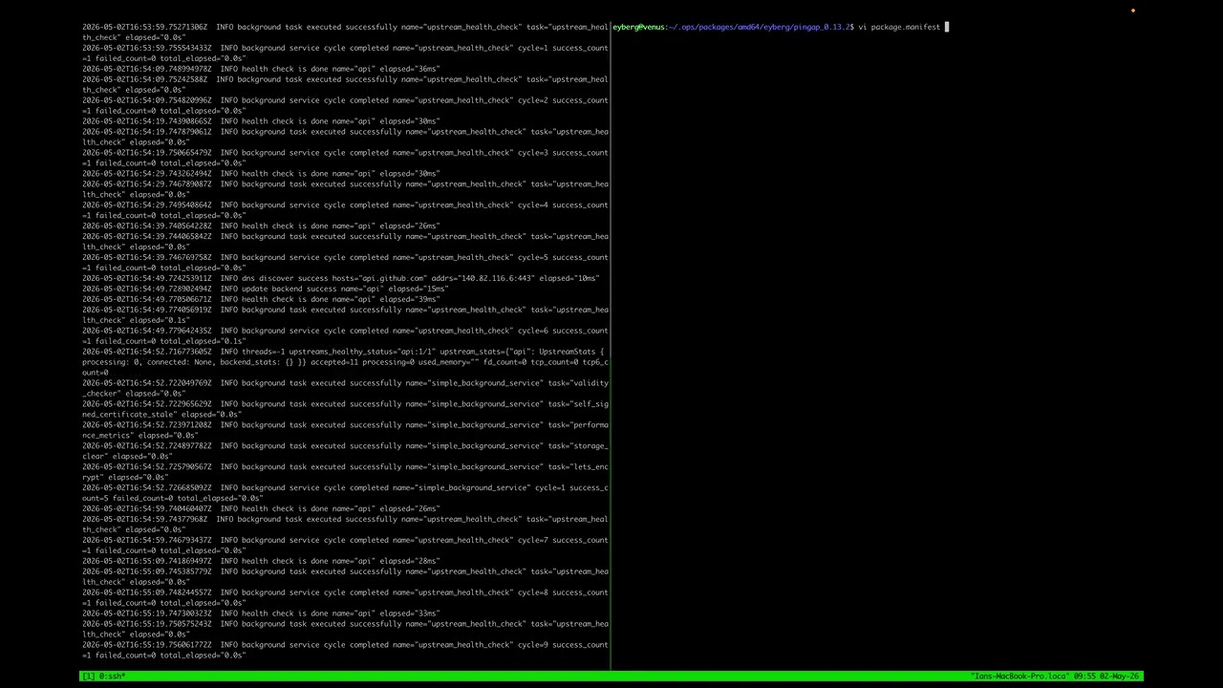Click elapsed="28ms" in health check line
This screenshot has height=688, width=1223.
(410, 561)
